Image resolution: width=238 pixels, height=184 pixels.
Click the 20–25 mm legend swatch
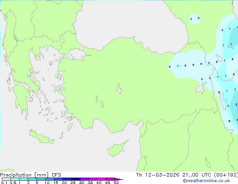tap(67, 179)
